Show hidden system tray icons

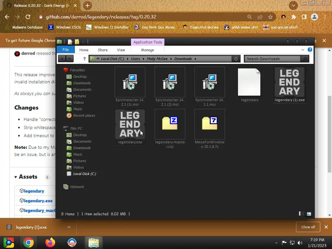tap(276, 243)
